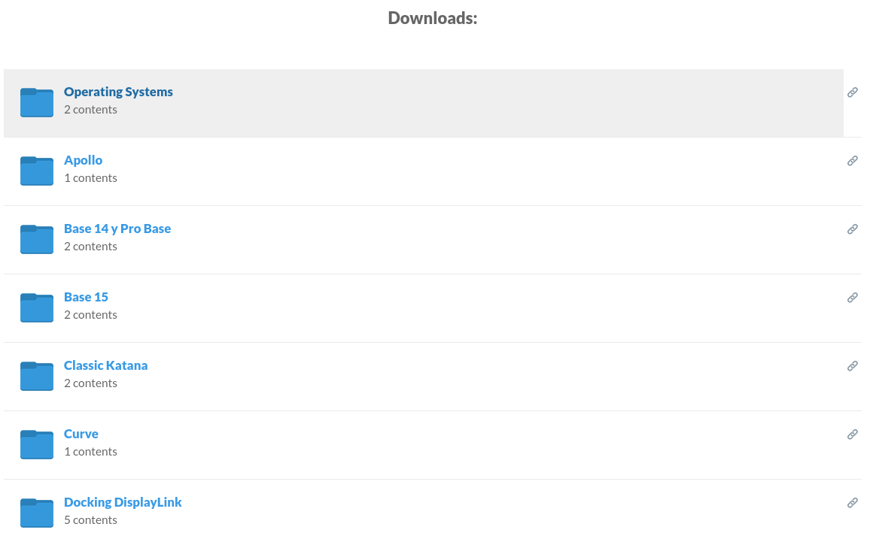Open the Operating Systems folder title
This screenshot has height=536, width=885.
coord(118,92)
